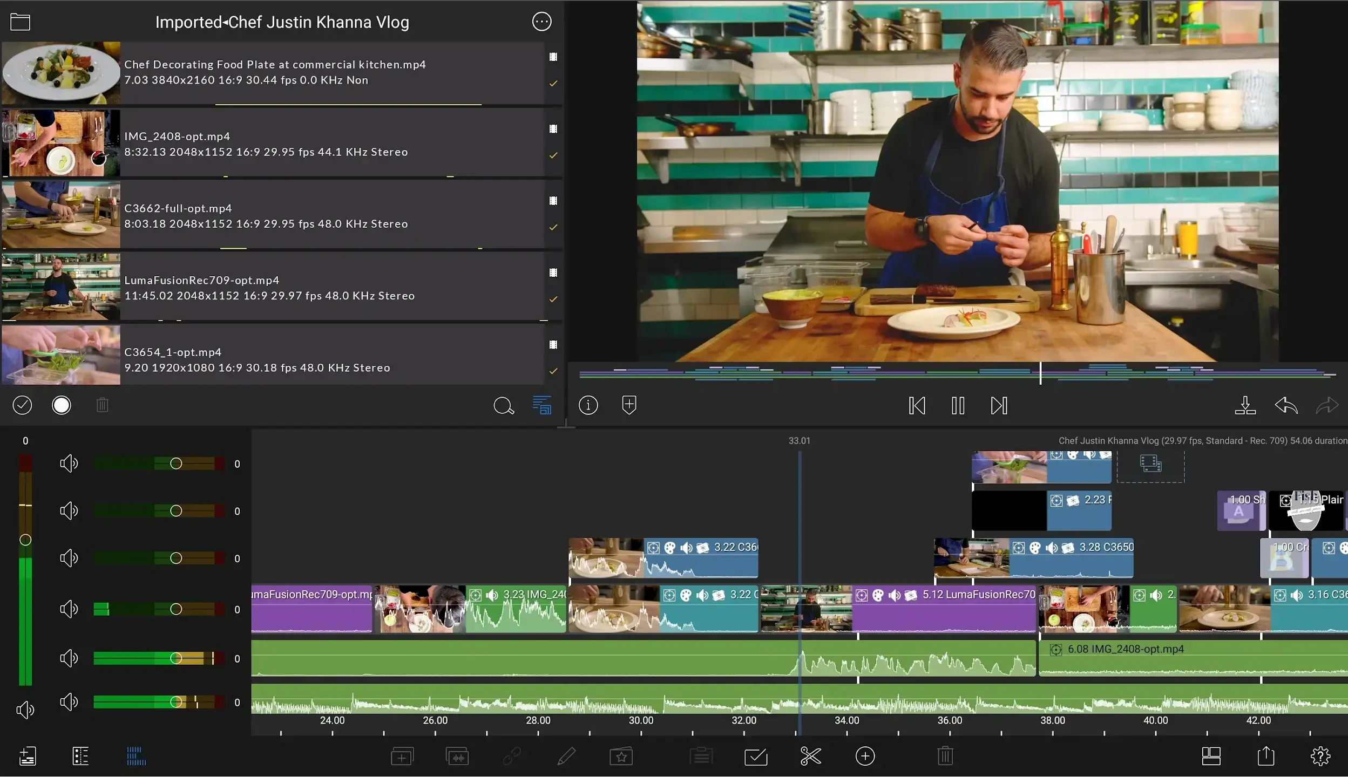Toggle the checkmark on IMG_2408-opt.mp4
Image resolution: width=1348 pixels, height=777 pixels.
[553, 155]
